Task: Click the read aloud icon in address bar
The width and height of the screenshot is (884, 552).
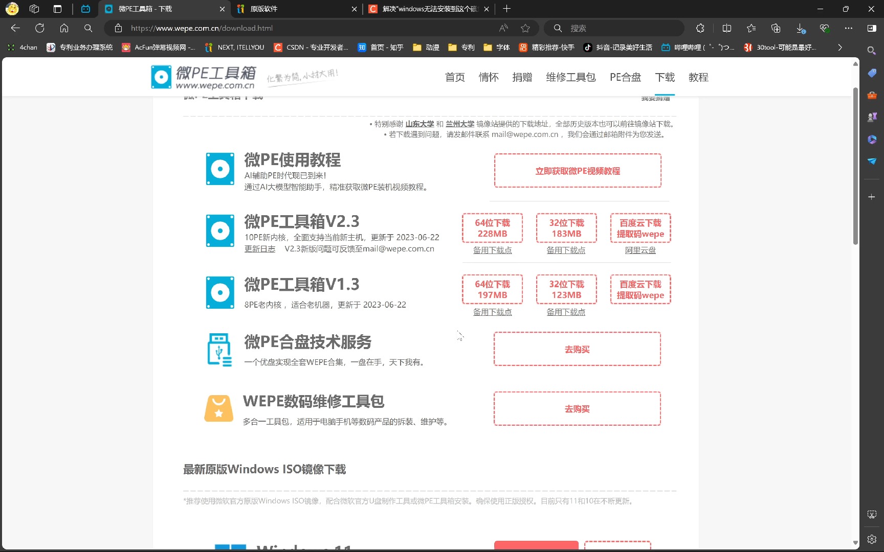Action: (x=504, y=28)
